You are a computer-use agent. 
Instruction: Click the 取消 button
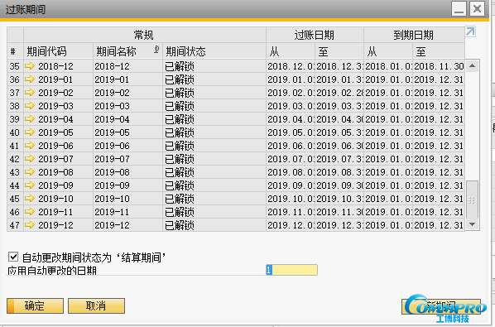pyautogui.click(x=96, y=305)
